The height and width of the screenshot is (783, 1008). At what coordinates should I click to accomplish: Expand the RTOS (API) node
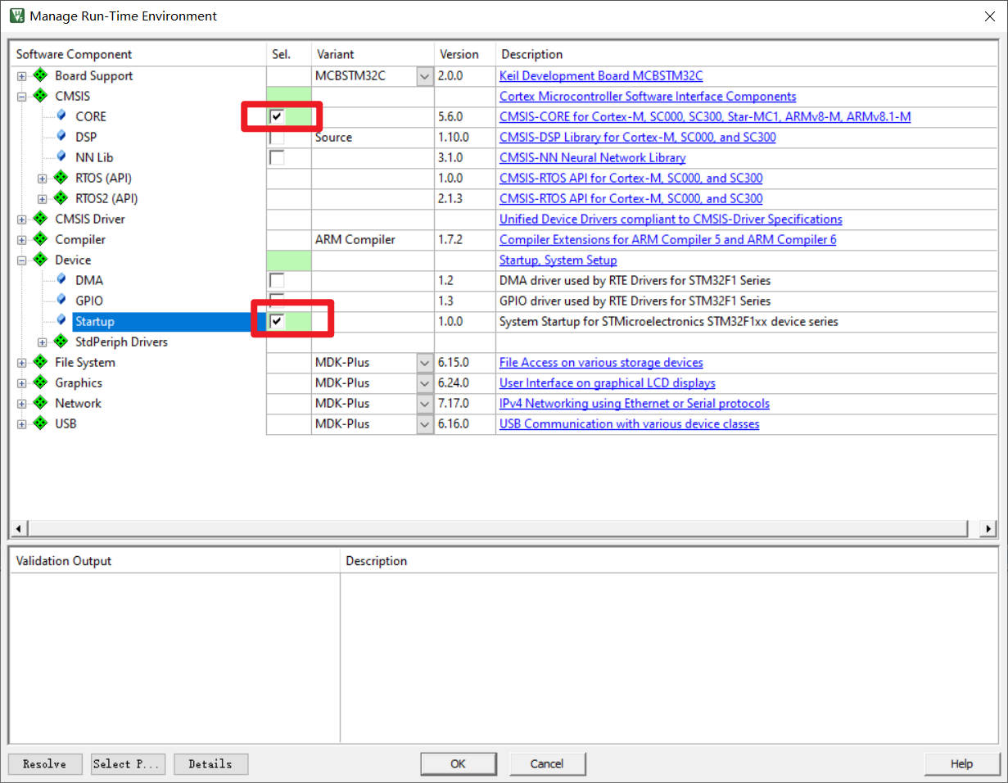[x=43, y=179]
